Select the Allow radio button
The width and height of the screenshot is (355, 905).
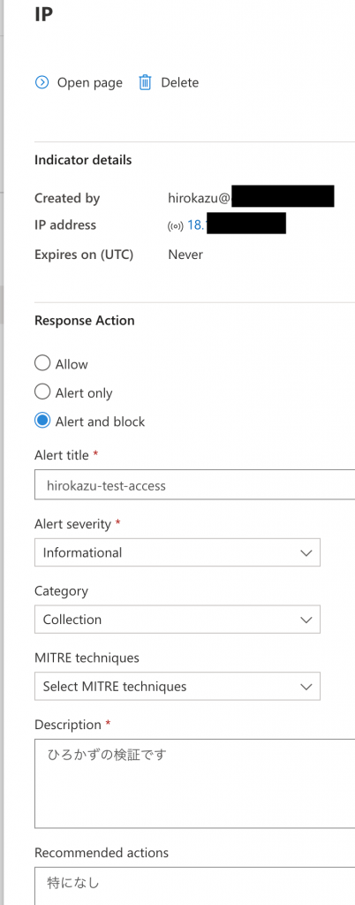tap(42, 363)
